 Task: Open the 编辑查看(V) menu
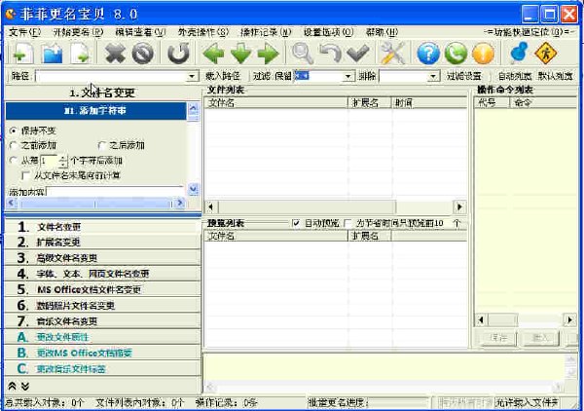tap(140, 32)
